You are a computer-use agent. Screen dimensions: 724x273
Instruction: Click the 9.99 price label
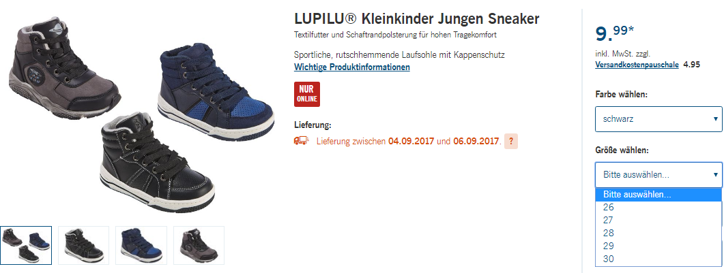coord(615,33)
